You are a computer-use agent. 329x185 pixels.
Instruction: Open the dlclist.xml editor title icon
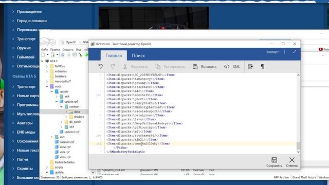pos(93,44)
